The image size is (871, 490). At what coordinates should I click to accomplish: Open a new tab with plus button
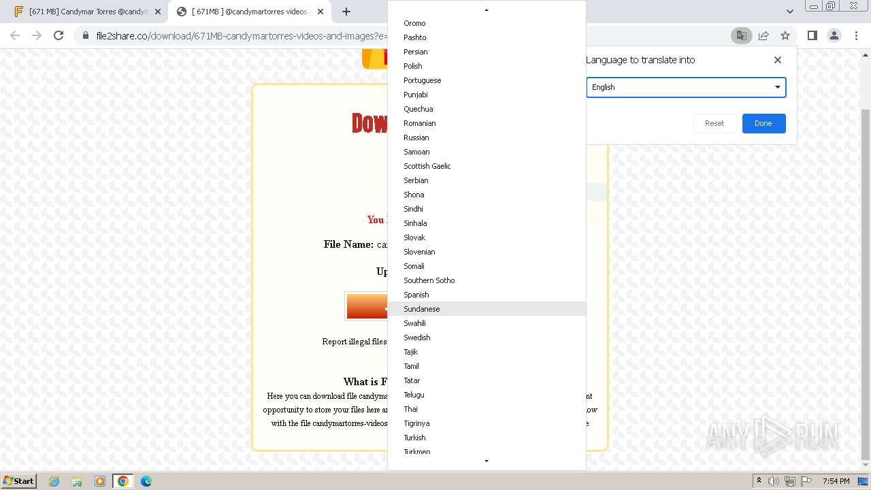click(346, 12)
